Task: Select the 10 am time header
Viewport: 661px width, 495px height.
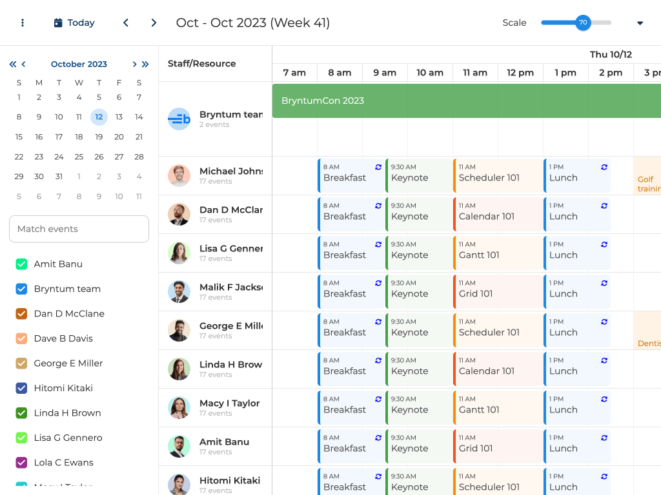Action: coord(430,73)
